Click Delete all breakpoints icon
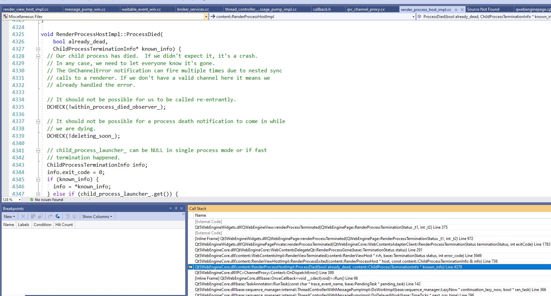Image resolution: width=551 pixels, height=296 pixels. pyautogui.click(x=33, y=216)
